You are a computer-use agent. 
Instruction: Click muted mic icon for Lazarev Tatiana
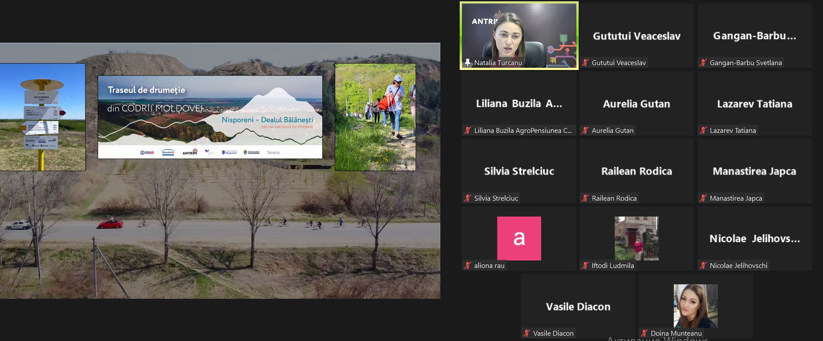tap(703, 131)
